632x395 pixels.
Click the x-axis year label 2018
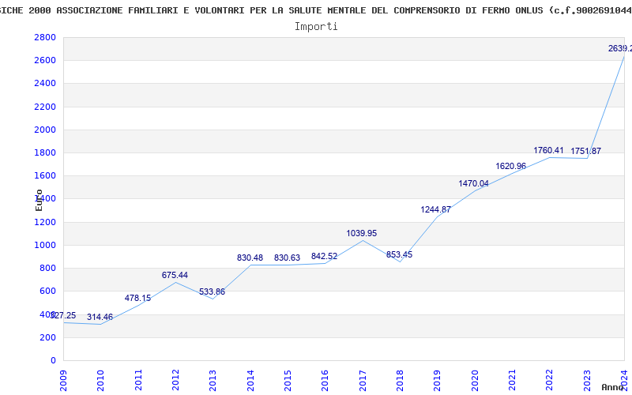click(x=400, y=380)
